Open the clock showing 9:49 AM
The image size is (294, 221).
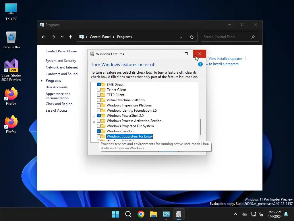tap(275, 214)
